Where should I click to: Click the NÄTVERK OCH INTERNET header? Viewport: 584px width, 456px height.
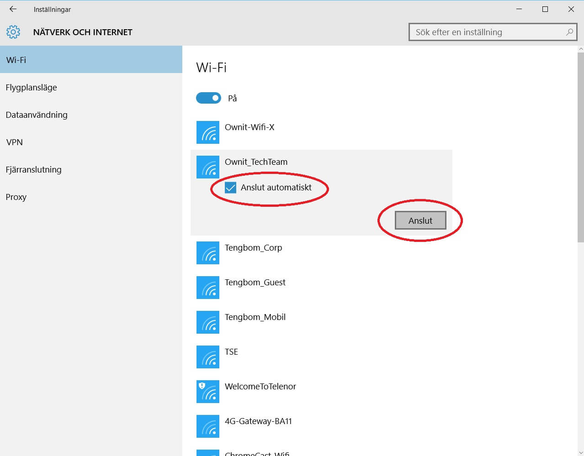pyautogui.click(x=83, y=32)
